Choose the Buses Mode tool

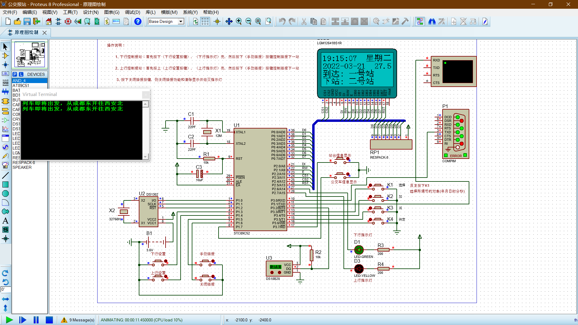5,92
